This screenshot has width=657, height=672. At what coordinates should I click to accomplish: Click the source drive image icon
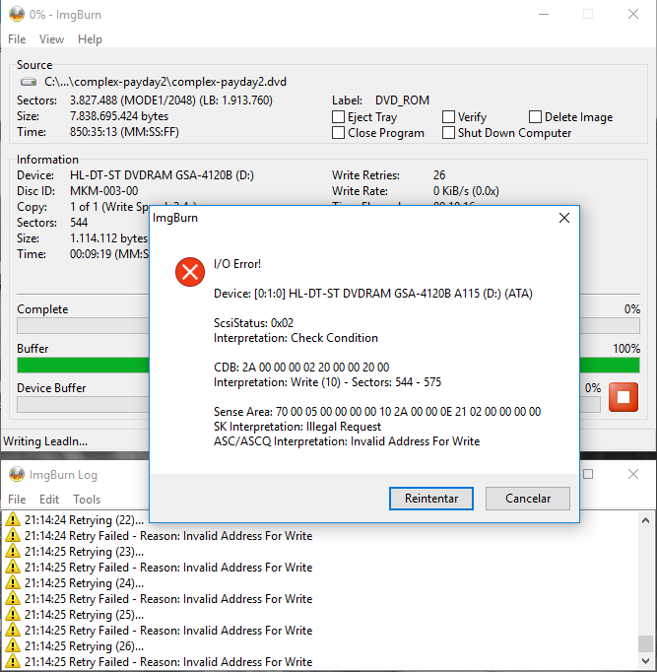[29, 82]
